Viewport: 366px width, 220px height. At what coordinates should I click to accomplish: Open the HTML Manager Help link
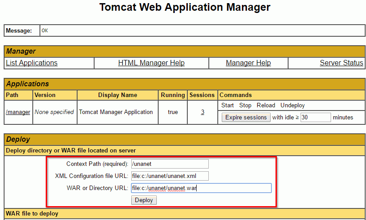coord(151,63)
